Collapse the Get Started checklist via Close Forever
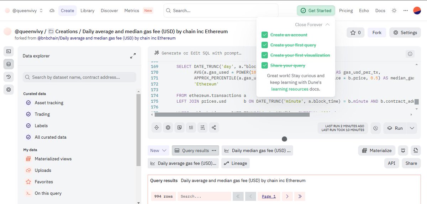 (312, 25)
